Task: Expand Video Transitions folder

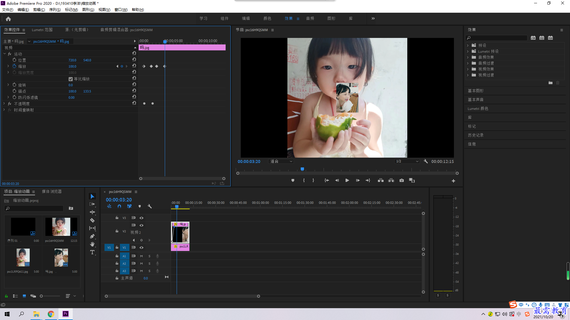Action: click(x=468, y=75)
